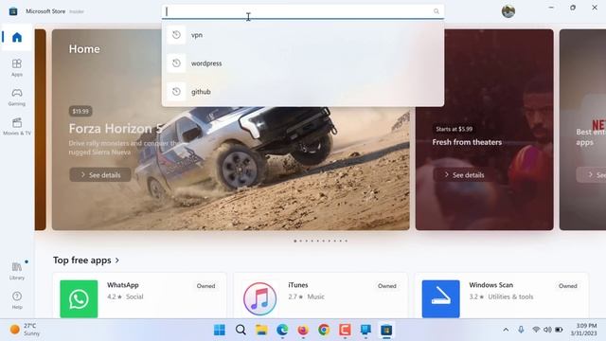
Task: Click the microphone tray icon
Action: coord(521,330)
